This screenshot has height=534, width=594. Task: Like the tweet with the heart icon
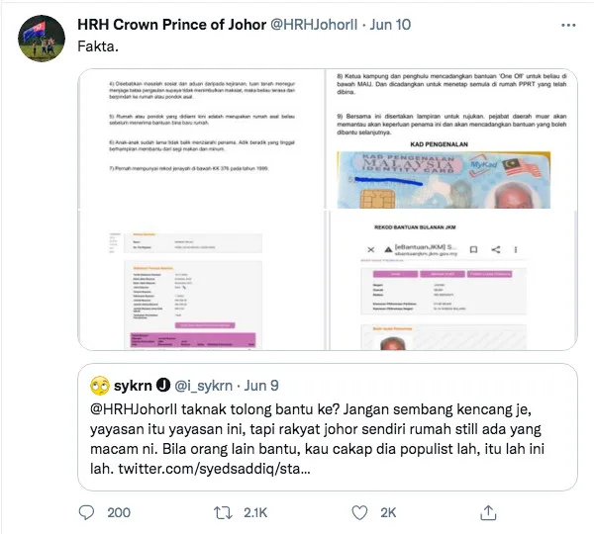[359, 513]
